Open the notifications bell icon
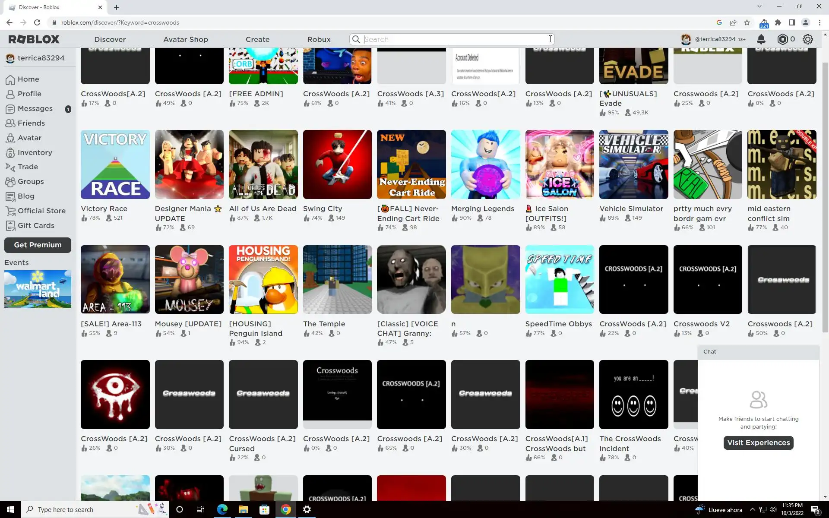The width and height of the screenshot is (829, 518). coord(761,39)
